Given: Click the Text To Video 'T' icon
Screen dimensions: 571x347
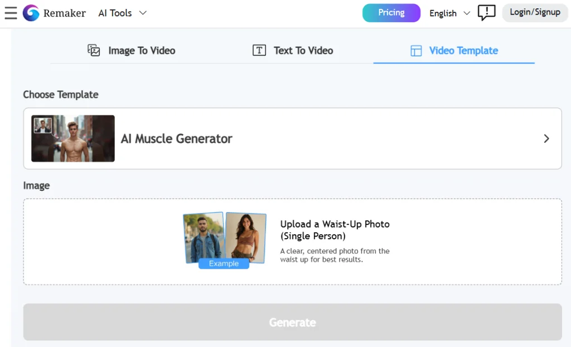Looking at the screenshot, I should [259, 50].
